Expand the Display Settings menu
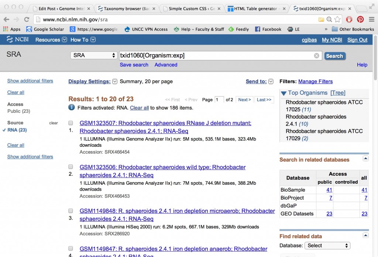Image resolution: width=378 pixels, height=257 pixels. tap(114, 81)
